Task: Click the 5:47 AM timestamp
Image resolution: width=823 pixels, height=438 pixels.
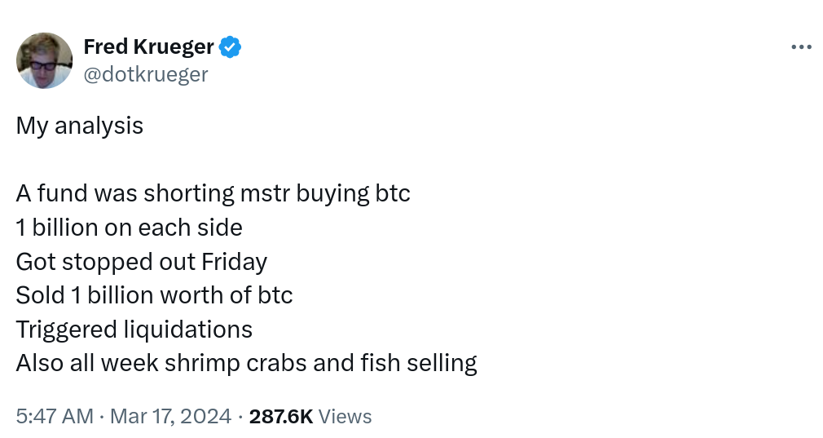Action: pyautogui.click(x=54, y=416)
